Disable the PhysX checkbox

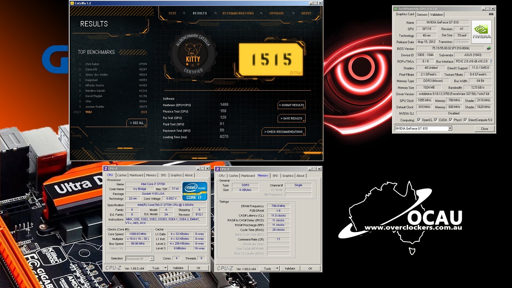coord(451,120)
